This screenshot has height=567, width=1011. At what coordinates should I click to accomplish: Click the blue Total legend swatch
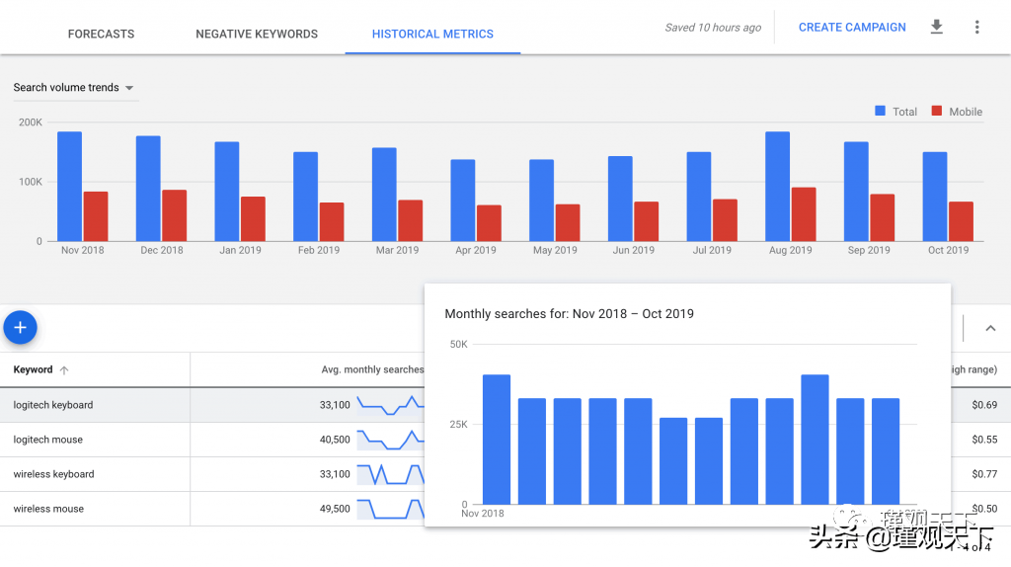point(880,112)
